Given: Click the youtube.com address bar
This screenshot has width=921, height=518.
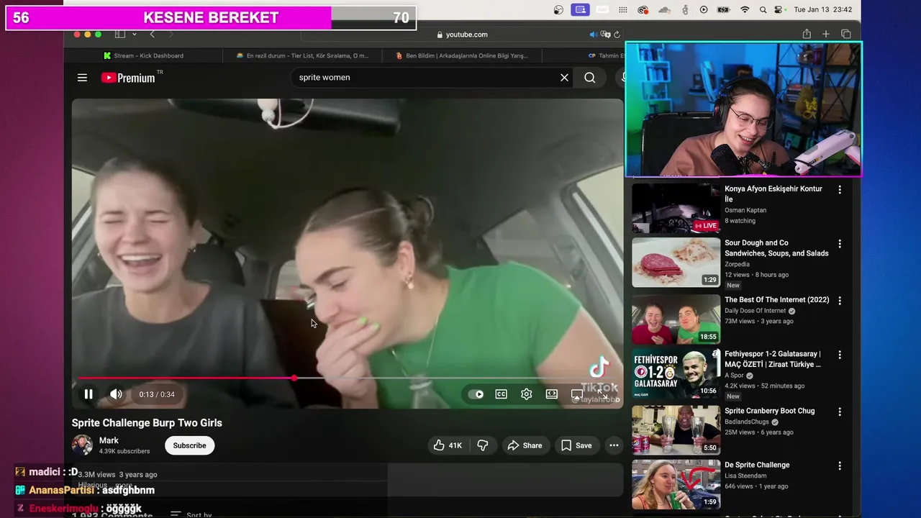Looking at the screenshot, I should click(462, 35).
